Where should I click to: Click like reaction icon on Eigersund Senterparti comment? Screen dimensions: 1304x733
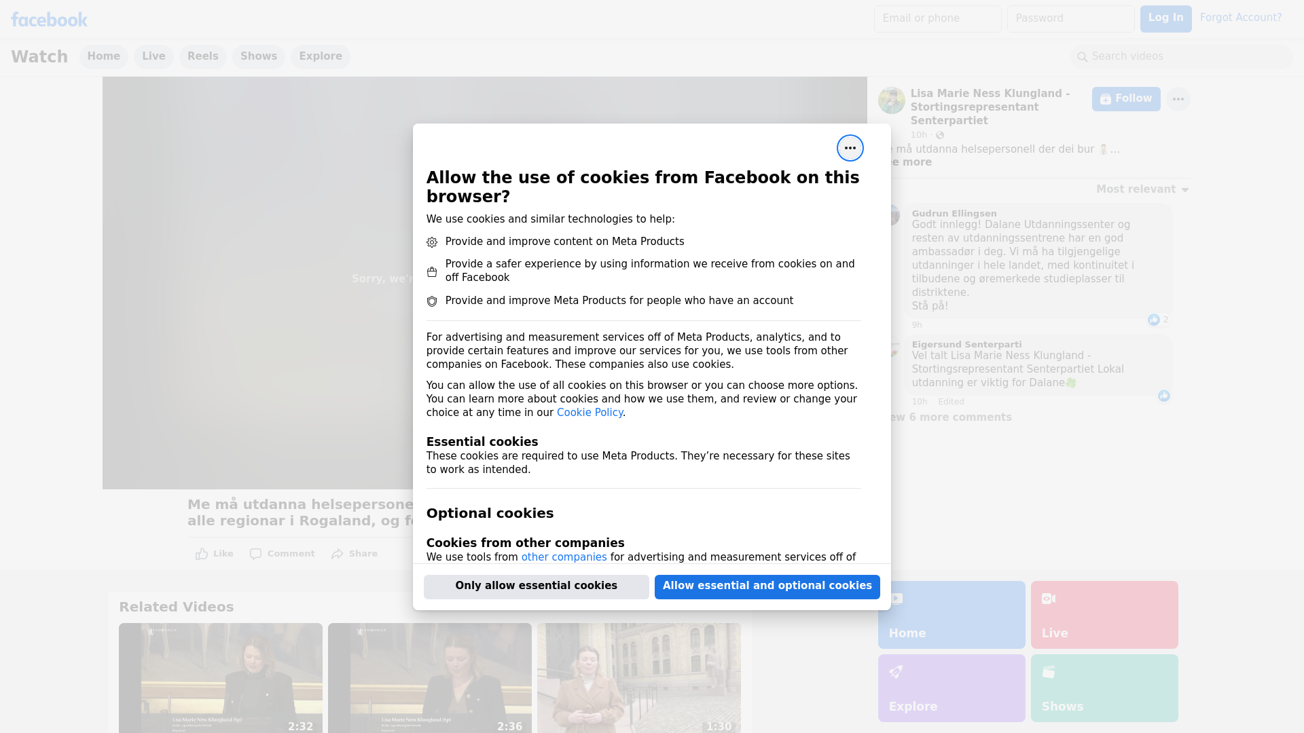coord(1163,396)
